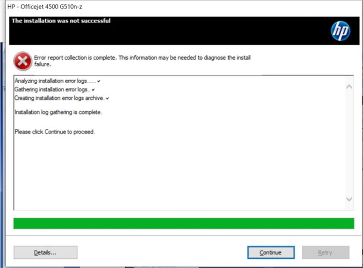Click 'Error report collection is complete' message
The width and height of the screenshot is (363, 268).
tap(142, 61)
